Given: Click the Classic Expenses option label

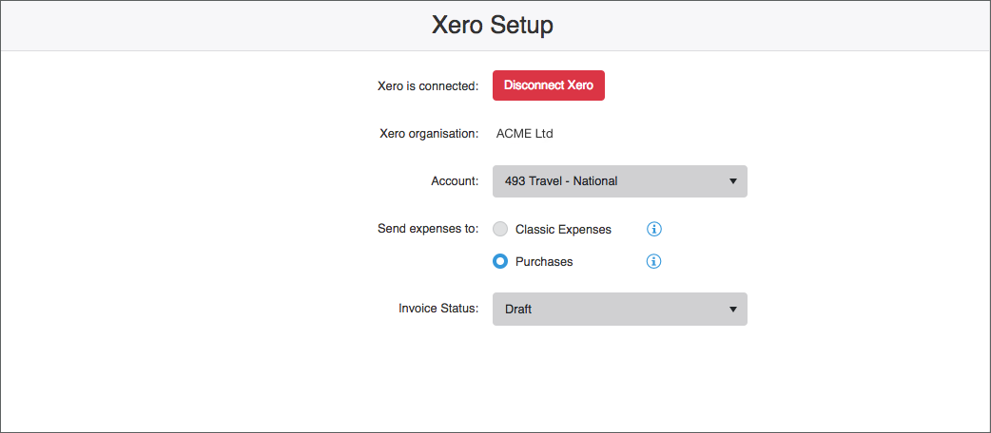Looking at the screenshot, I should [x=563, y=230].
